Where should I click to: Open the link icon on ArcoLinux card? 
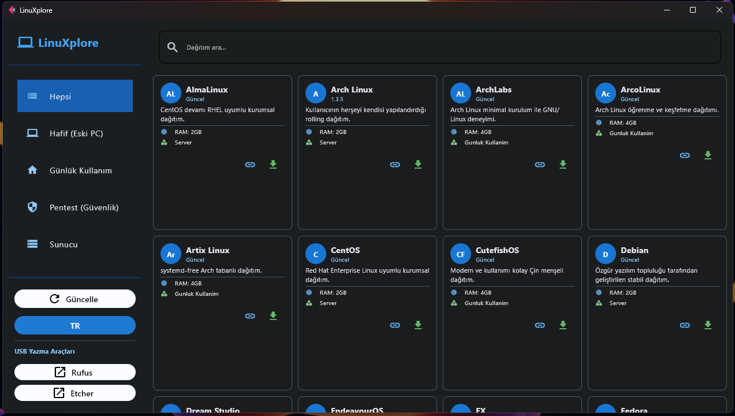click(685, 155)
